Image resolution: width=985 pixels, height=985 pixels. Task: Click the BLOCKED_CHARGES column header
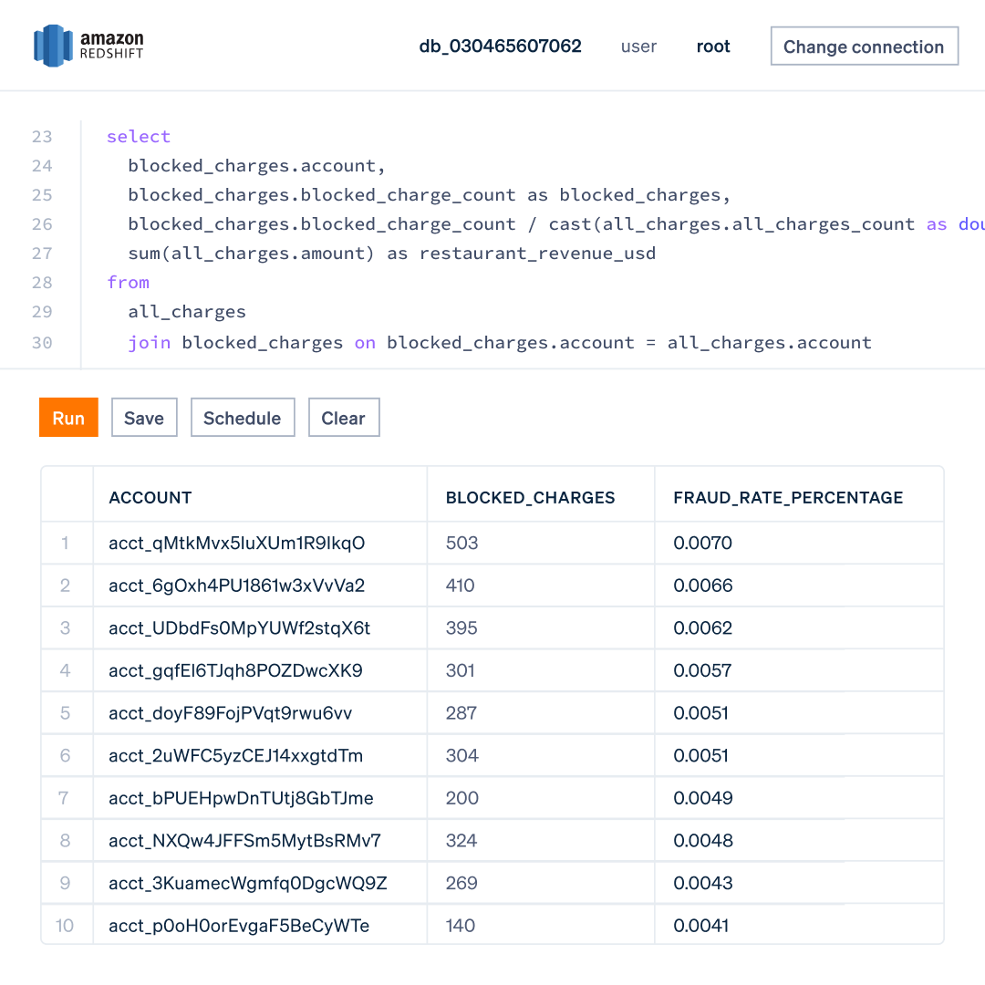point(530,498)
